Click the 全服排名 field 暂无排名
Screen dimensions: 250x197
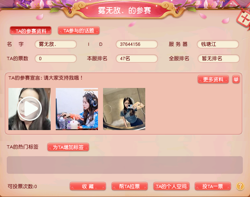[219, 59]
